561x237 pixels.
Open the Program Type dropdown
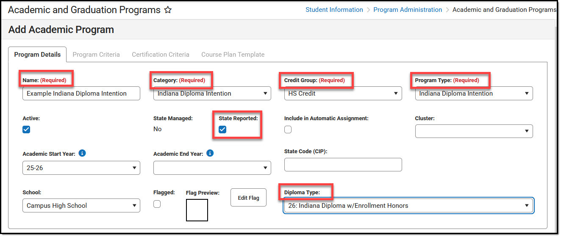(474, 94)
